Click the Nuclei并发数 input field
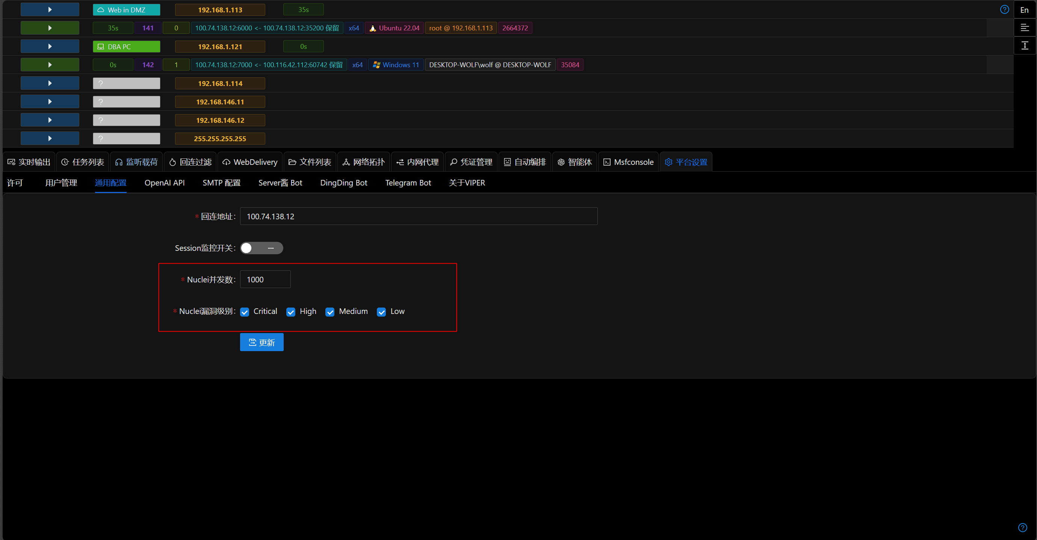Image resolution: width=1037 pixels, height=540 pixels. point(265,280)
